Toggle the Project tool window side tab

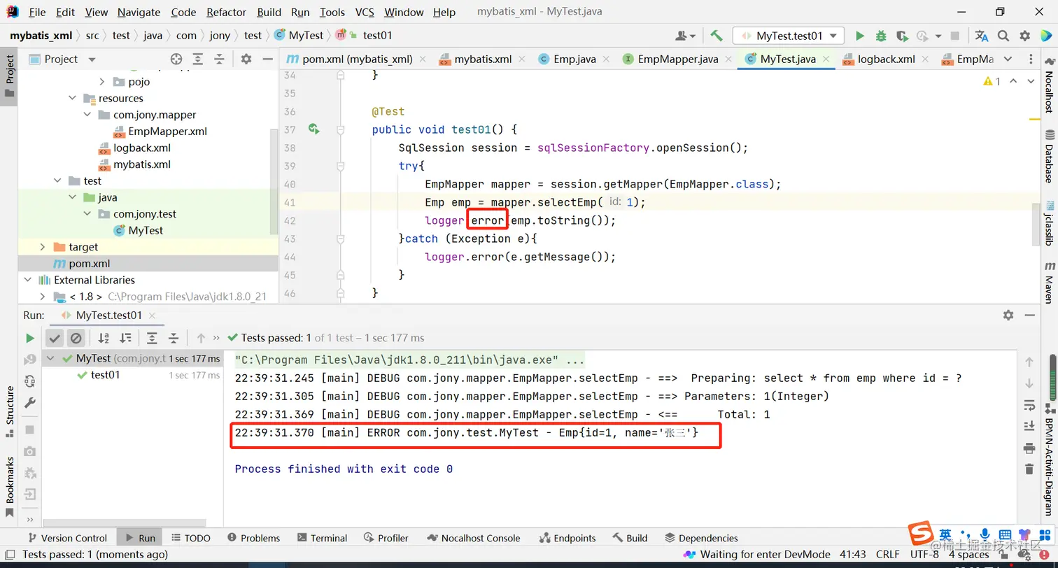click(x=9, y=76)
